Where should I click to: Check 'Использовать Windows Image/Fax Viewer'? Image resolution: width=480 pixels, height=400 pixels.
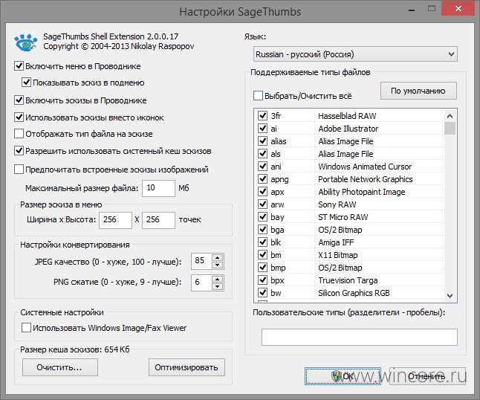pyautogui.click(x=26, y=327)
